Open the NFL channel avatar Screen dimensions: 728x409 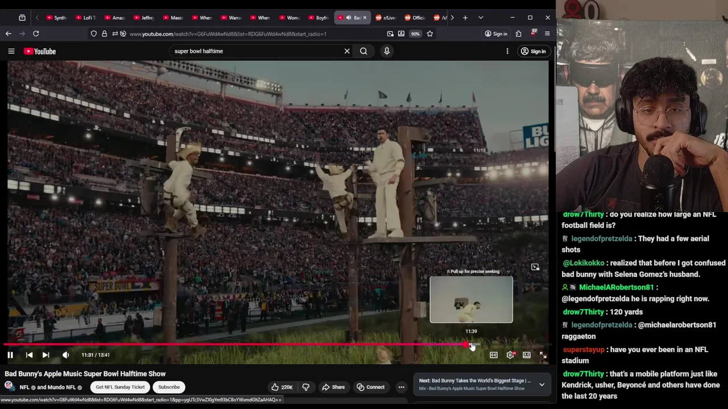point(10,387)
